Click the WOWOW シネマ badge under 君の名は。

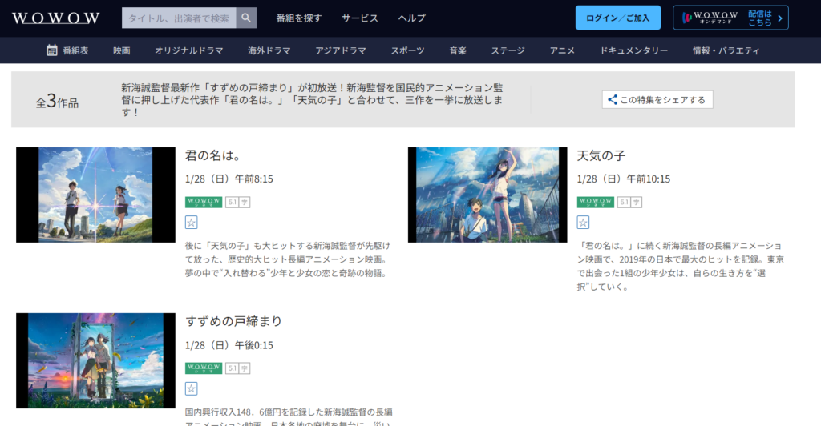[204, 202]
